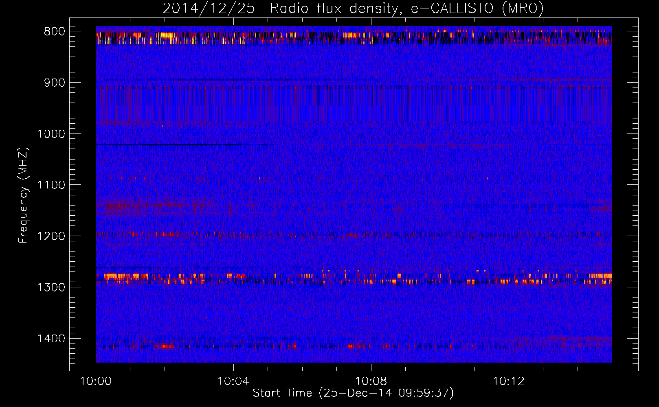Click the 'Start Time (25-Dec-14 09:59:37)' label
The height and width of the screenshot is (407, 659).
[x=353, y=393]
